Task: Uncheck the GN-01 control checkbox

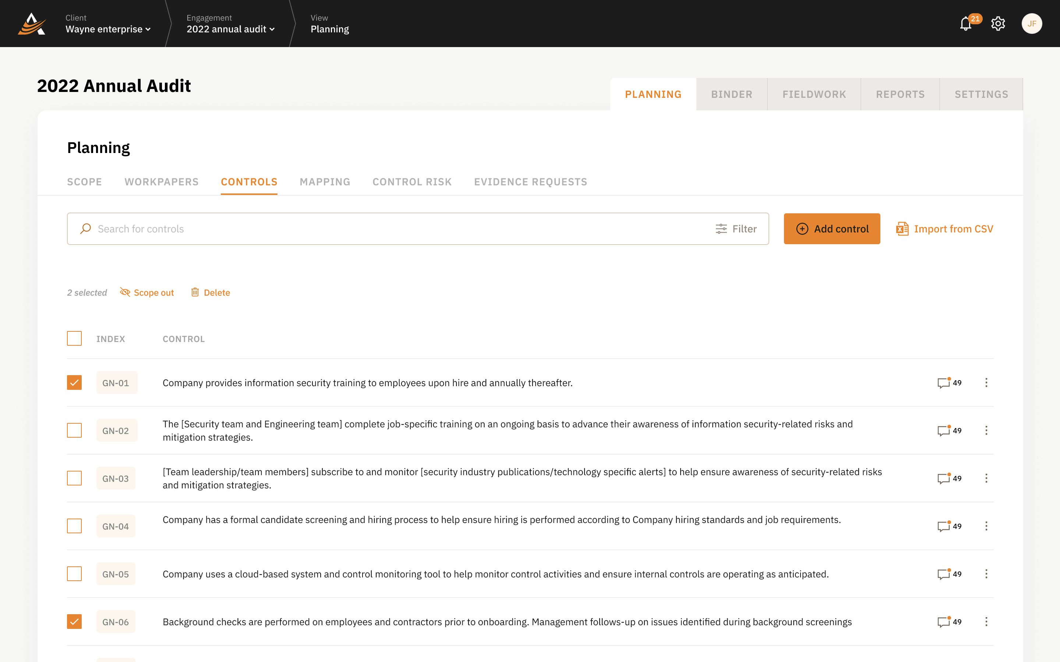Action: pyautogui.click(x=74, y=382)
